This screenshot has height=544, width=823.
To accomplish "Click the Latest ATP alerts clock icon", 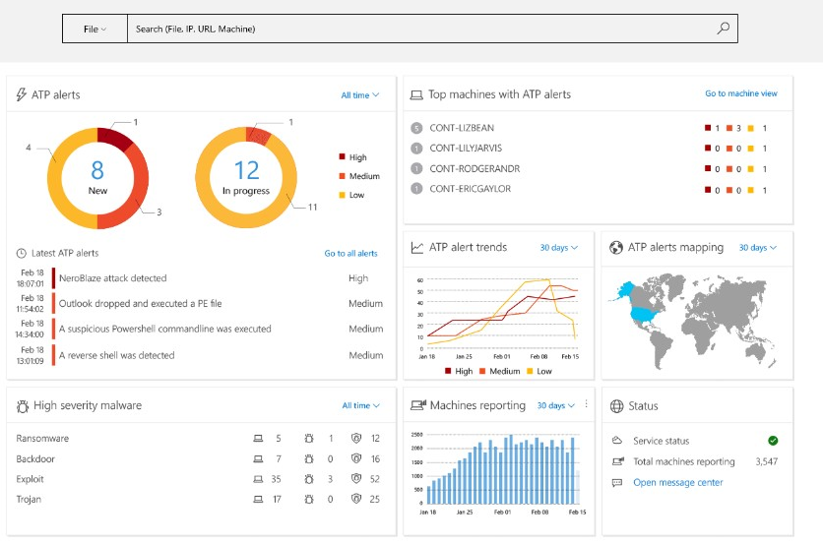I will (22, 254).
